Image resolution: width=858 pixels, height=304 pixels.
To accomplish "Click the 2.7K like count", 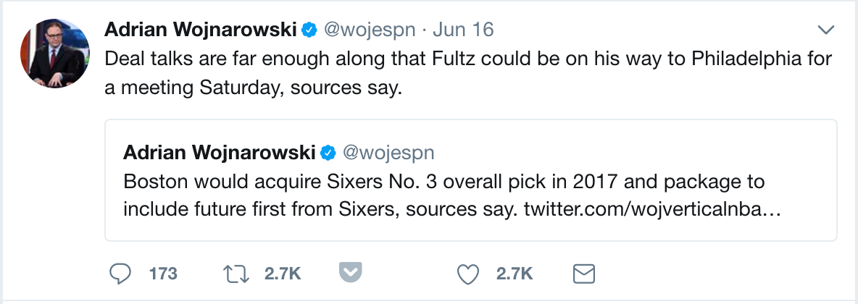I will (515, 274).
